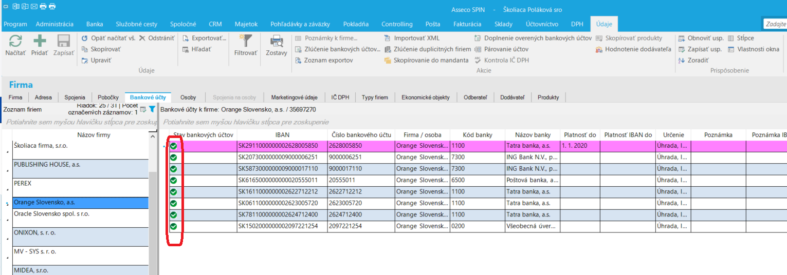The height and width of the screenshot is (275, 787).
Task: Click Doplnenie overených bankových účtov
Action: click(533, 38)
